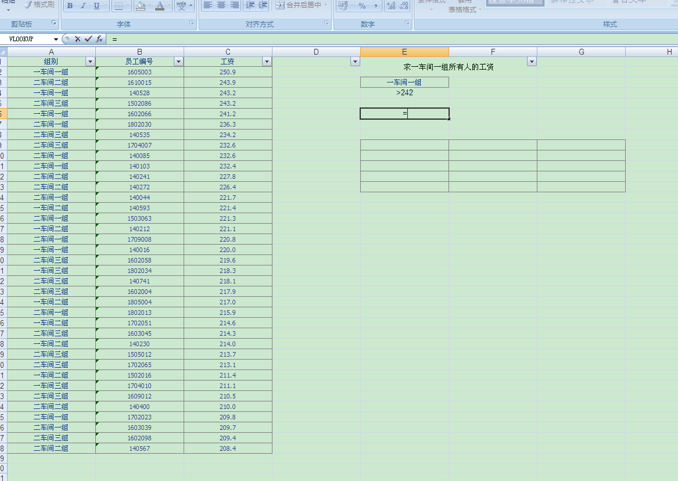Apply percent style

(x=363, y=6)
